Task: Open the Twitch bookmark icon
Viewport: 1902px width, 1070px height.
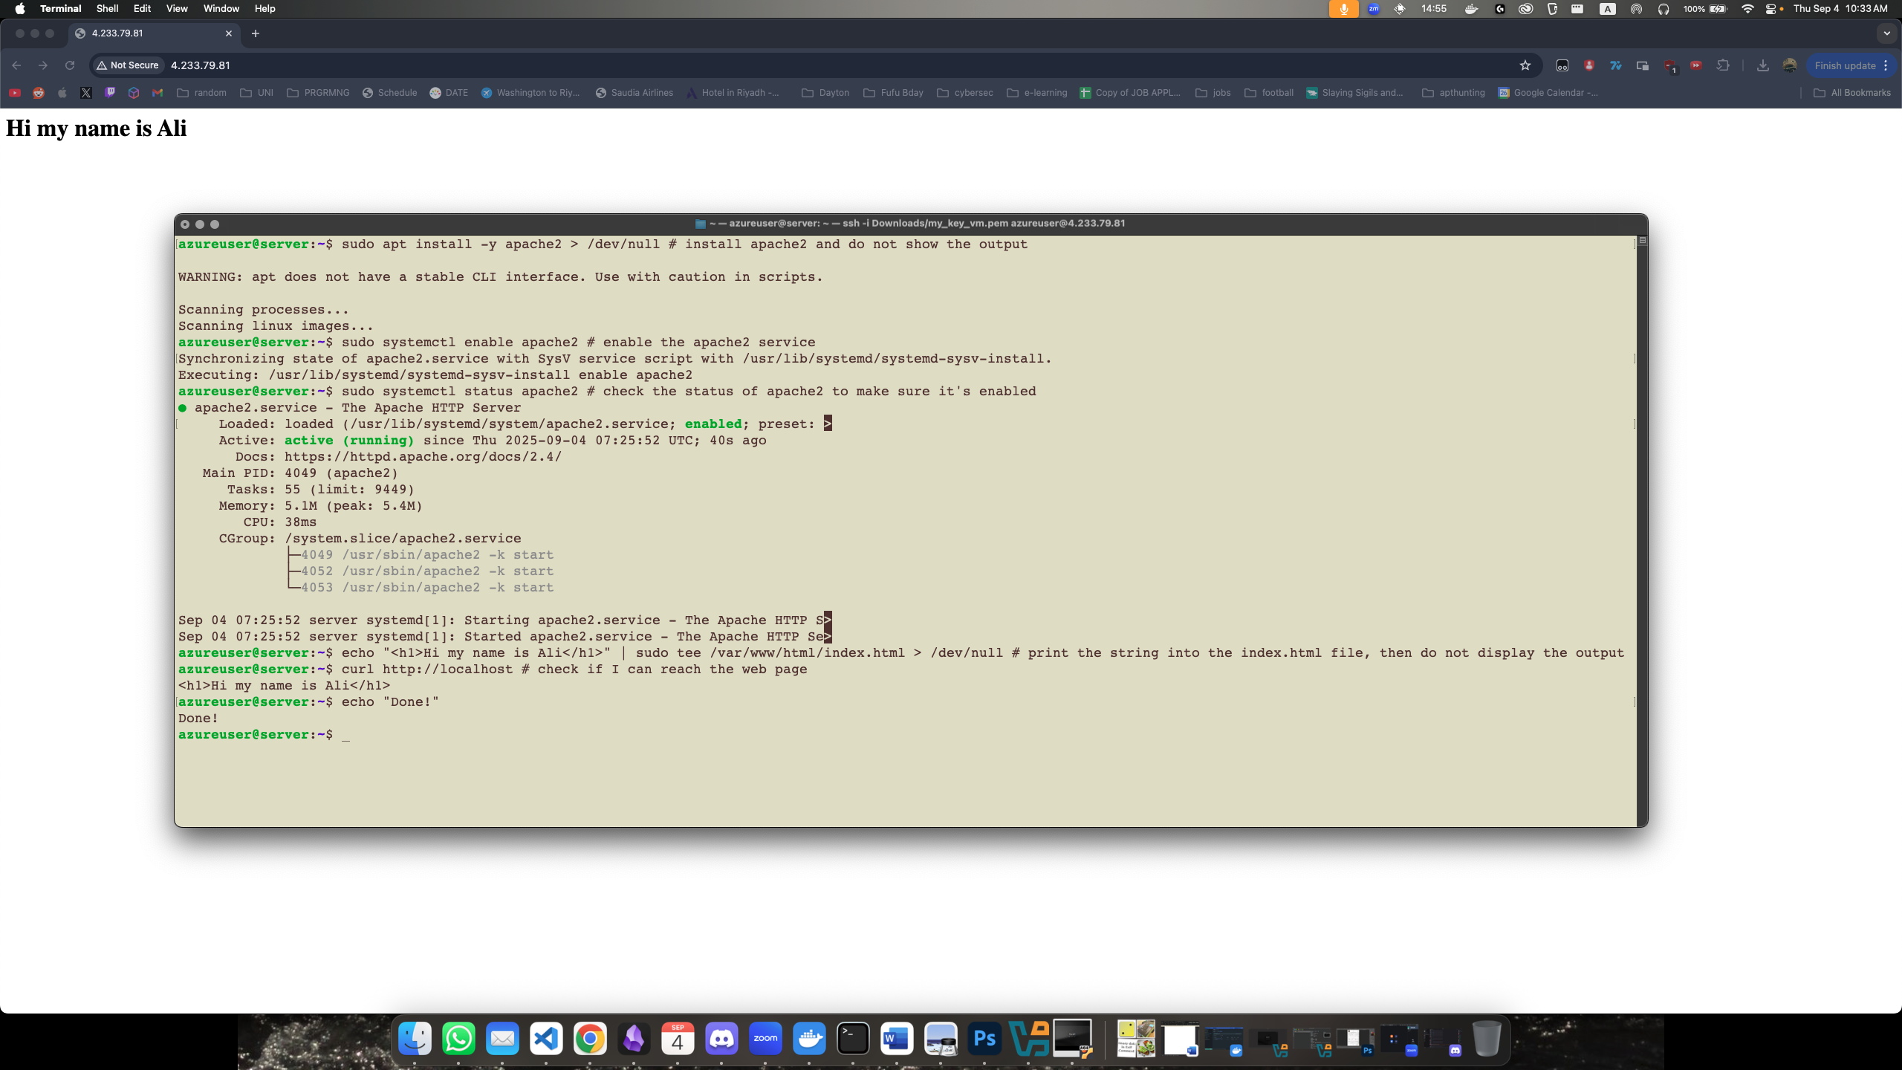Action: [110, 92]
